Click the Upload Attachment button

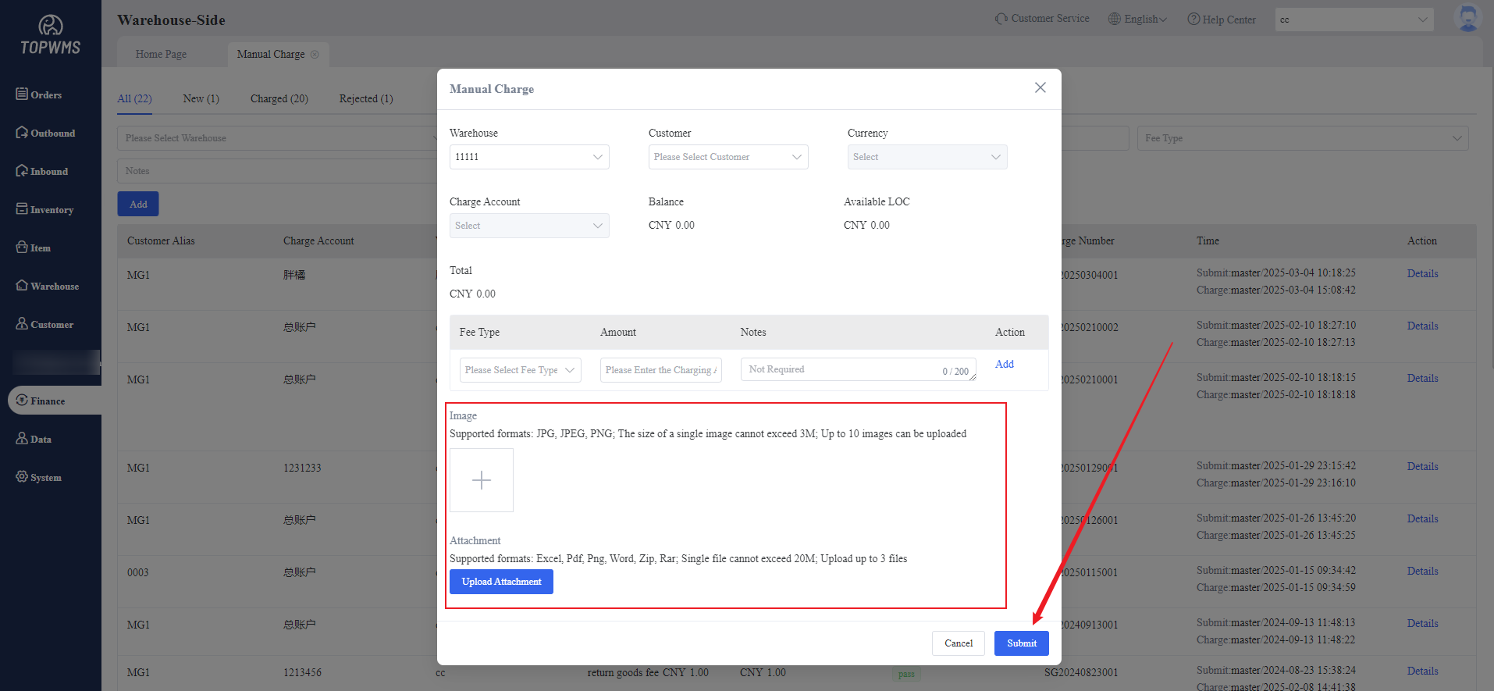(x=501, y=582)
